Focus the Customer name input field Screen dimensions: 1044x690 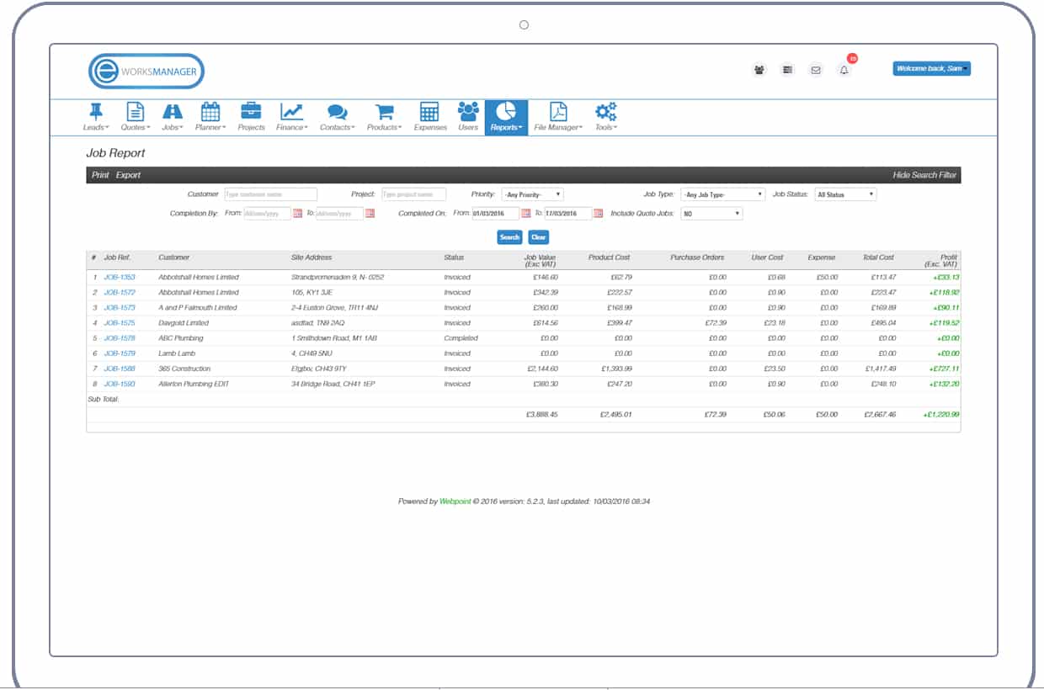tap(270, 194)
